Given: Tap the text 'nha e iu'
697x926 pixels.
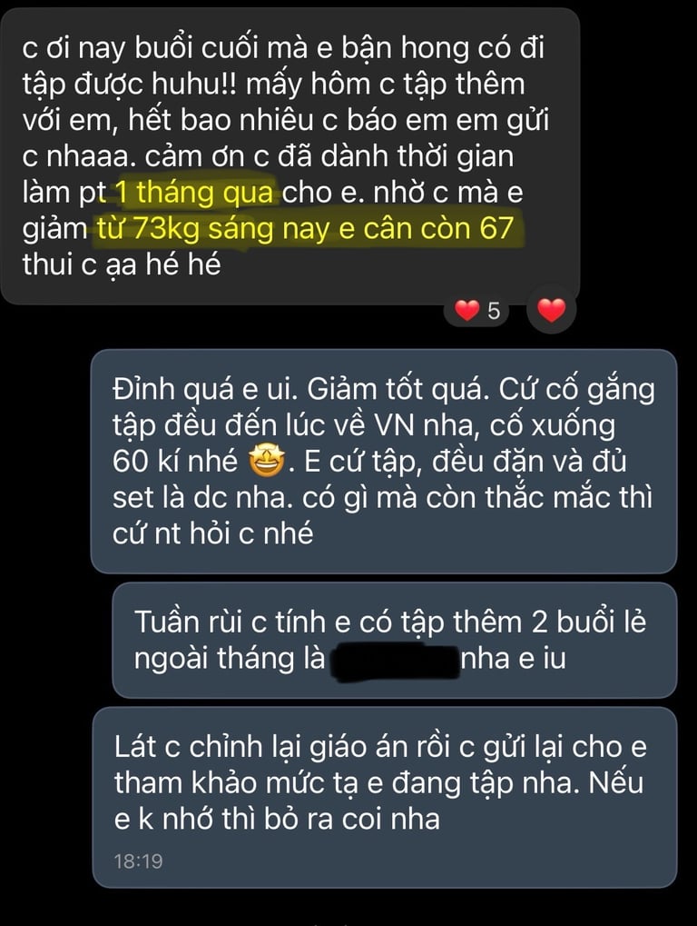Looking at the screenshot, I should coord(514,658).
